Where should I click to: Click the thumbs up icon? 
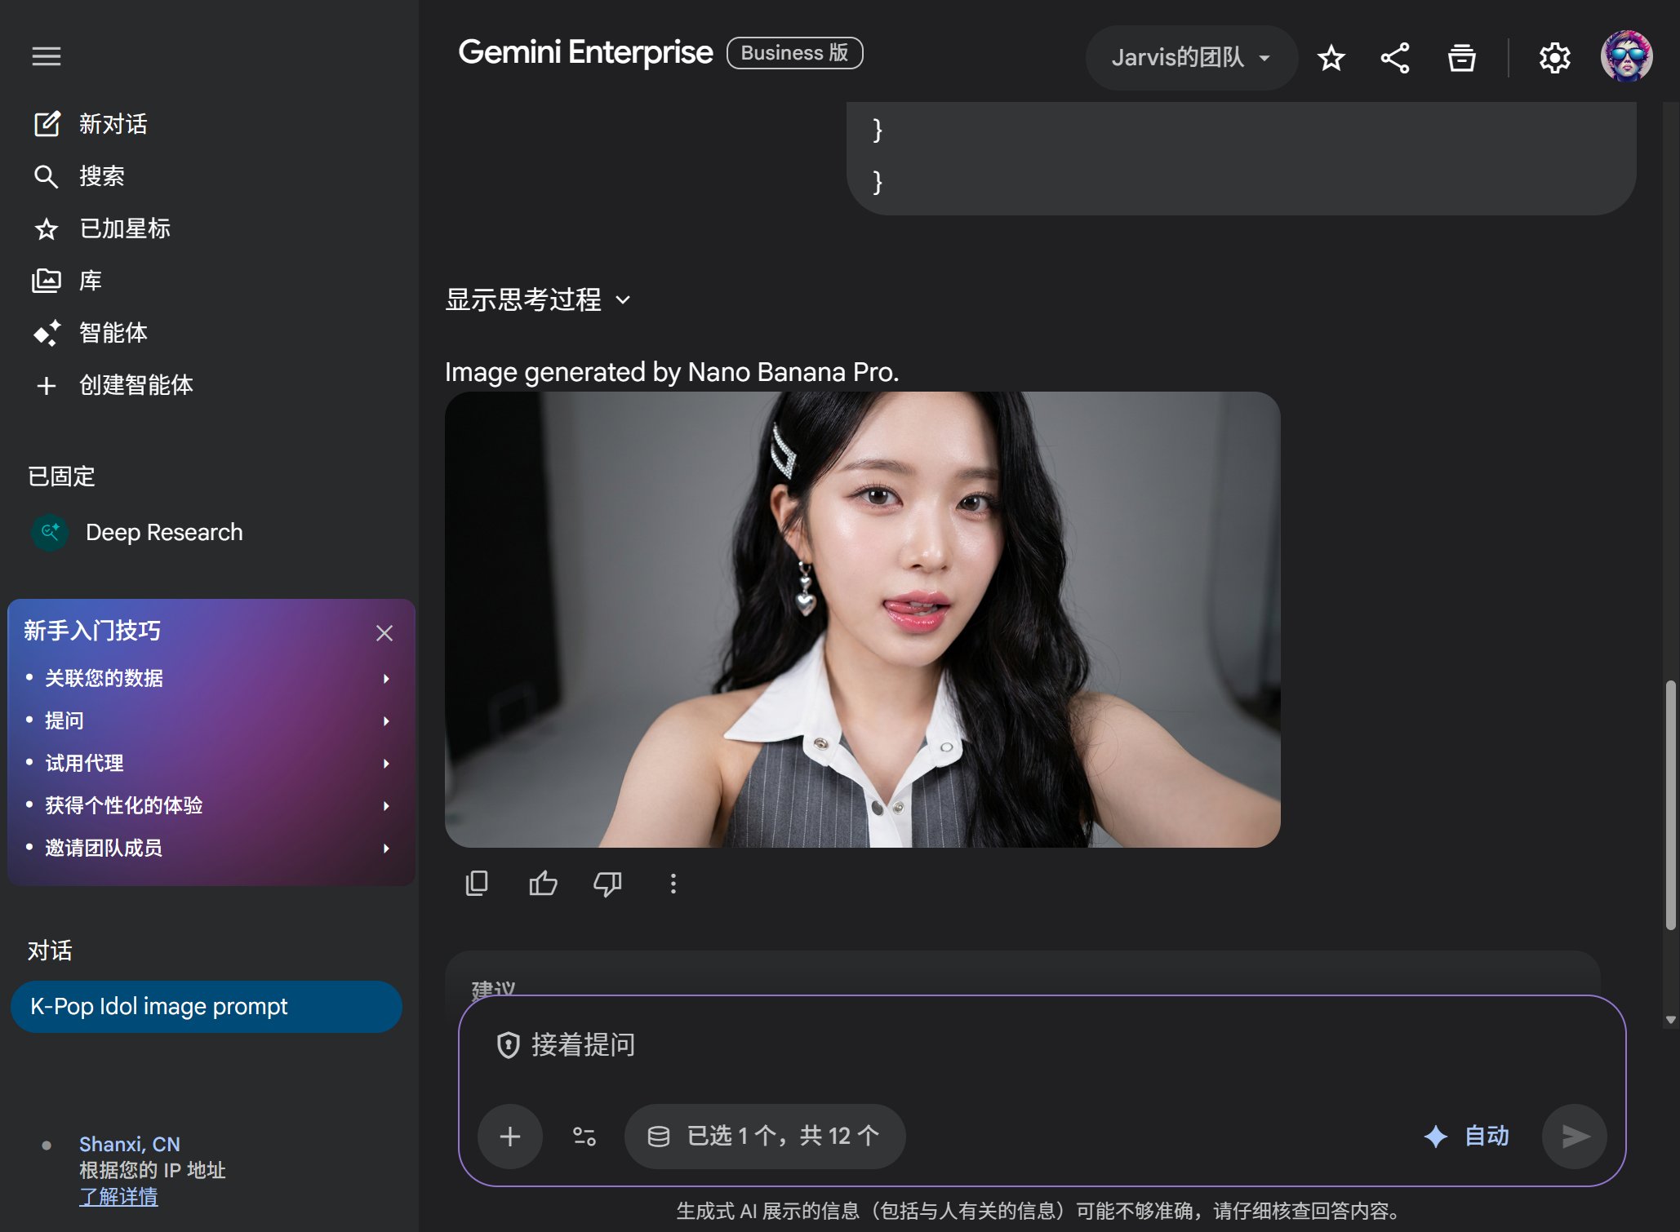coord(543,884)
